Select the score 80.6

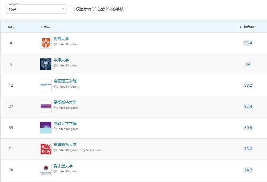coord(248,128)
